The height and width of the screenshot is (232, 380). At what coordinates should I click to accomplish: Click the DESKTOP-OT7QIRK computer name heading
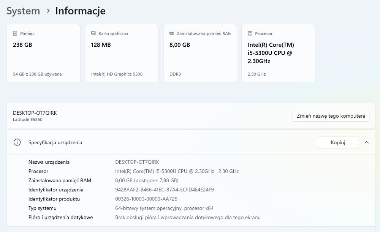[35, 113]
